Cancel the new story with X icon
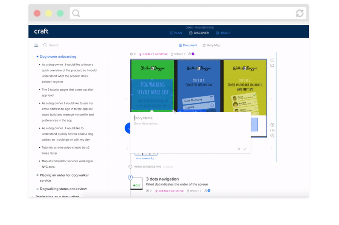The width and height of the screenshot is (339, 225). (x=239, y=149)
